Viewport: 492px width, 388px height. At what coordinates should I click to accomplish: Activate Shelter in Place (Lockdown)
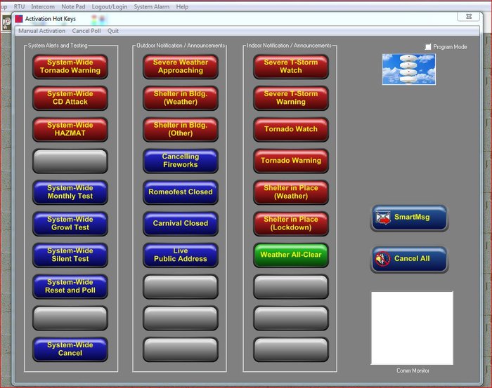[291, 223]
